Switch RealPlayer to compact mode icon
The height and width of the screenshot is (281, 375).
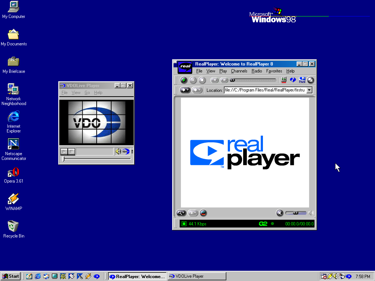pos(311,80)
